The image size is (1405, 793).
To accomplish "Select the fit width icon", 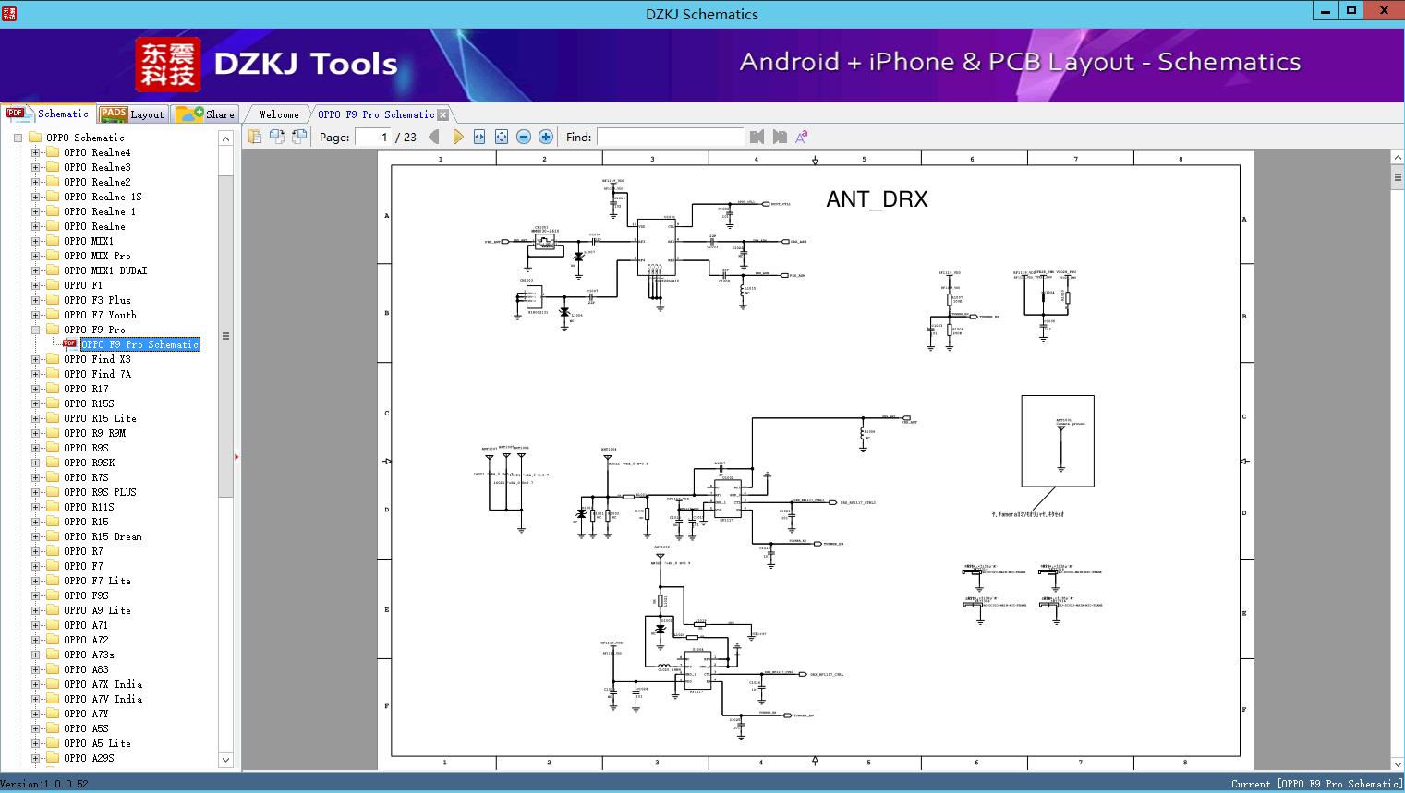I will (479, 137).
